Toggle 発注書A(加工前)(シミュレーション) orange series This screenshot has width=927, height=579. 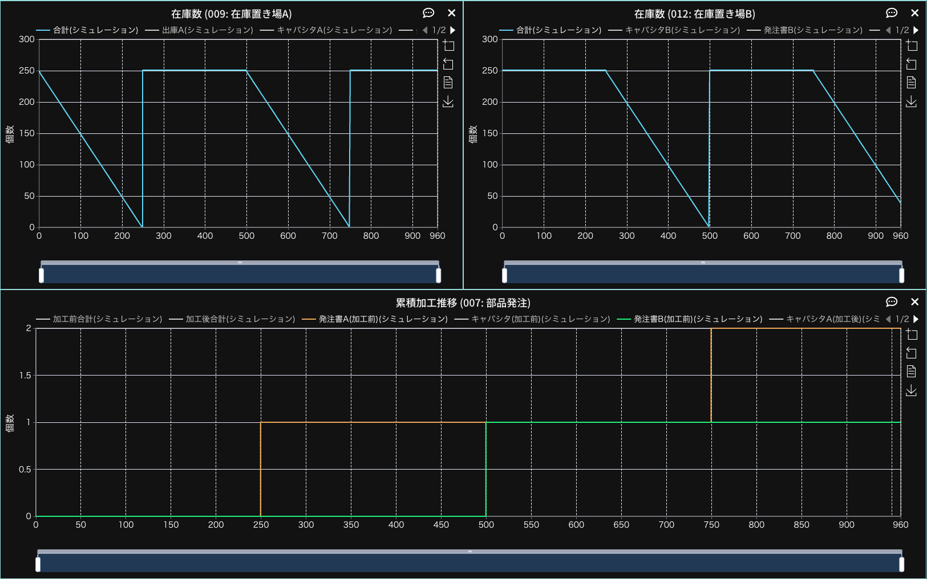tap(375, 319)
